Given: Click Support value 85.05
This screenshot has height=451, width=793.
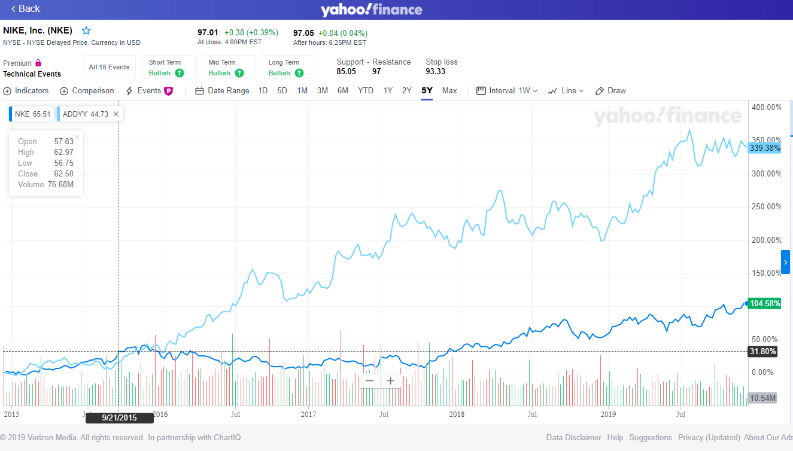Looking at the screenshot, I should coord(346,72).
